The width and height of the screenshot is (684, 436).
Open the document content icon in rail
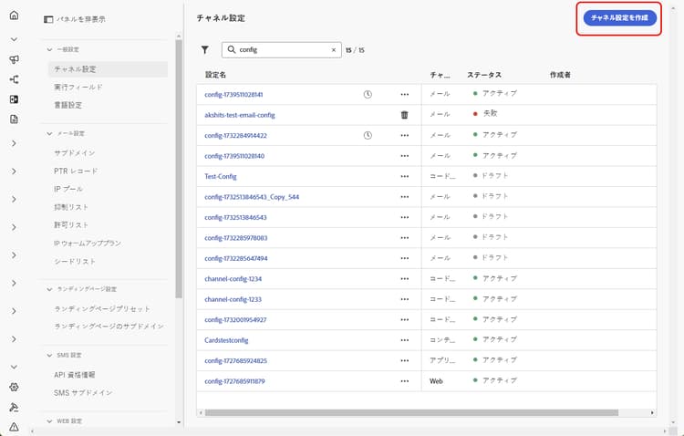click(14, 119)
